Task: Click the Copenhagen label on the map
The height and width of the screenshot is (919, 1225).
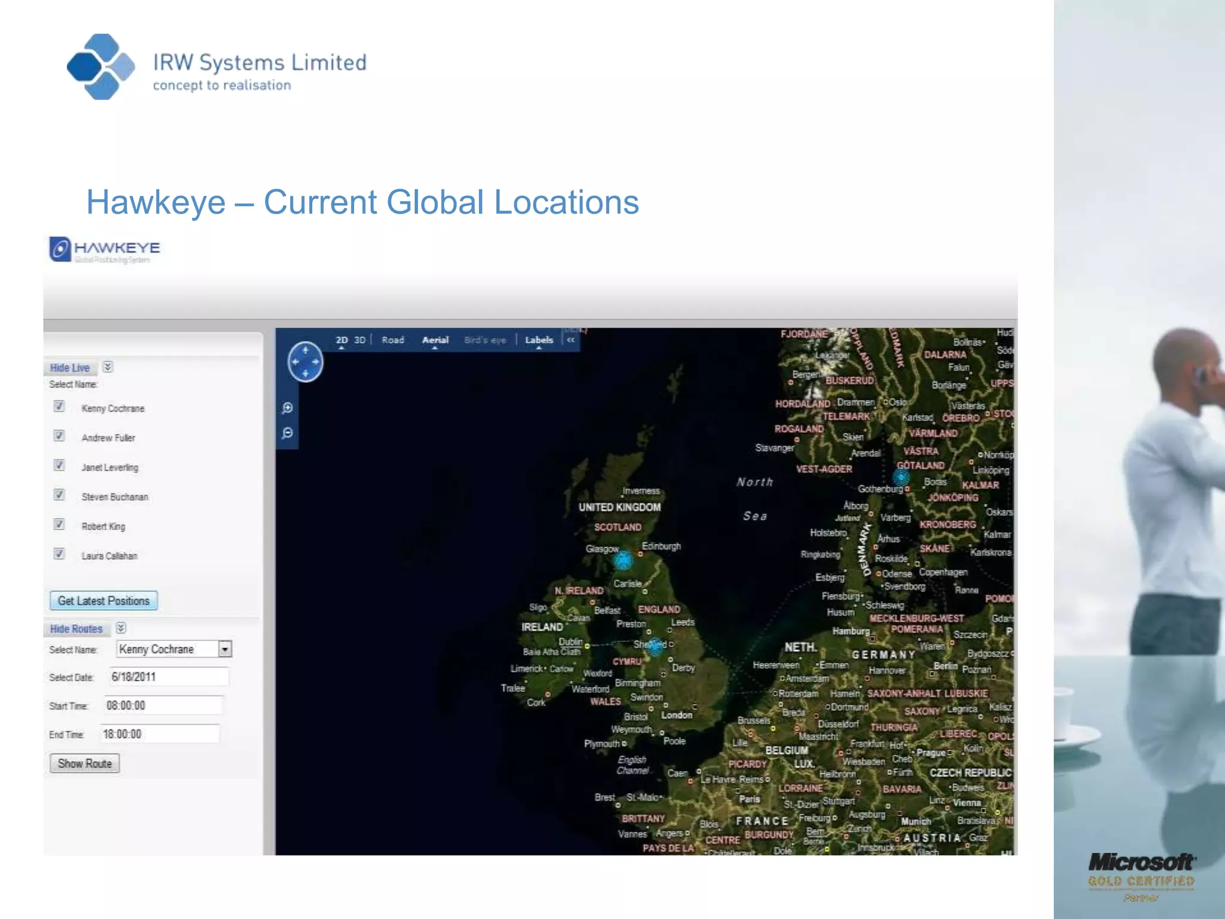Action: click(x=943, y=572)
